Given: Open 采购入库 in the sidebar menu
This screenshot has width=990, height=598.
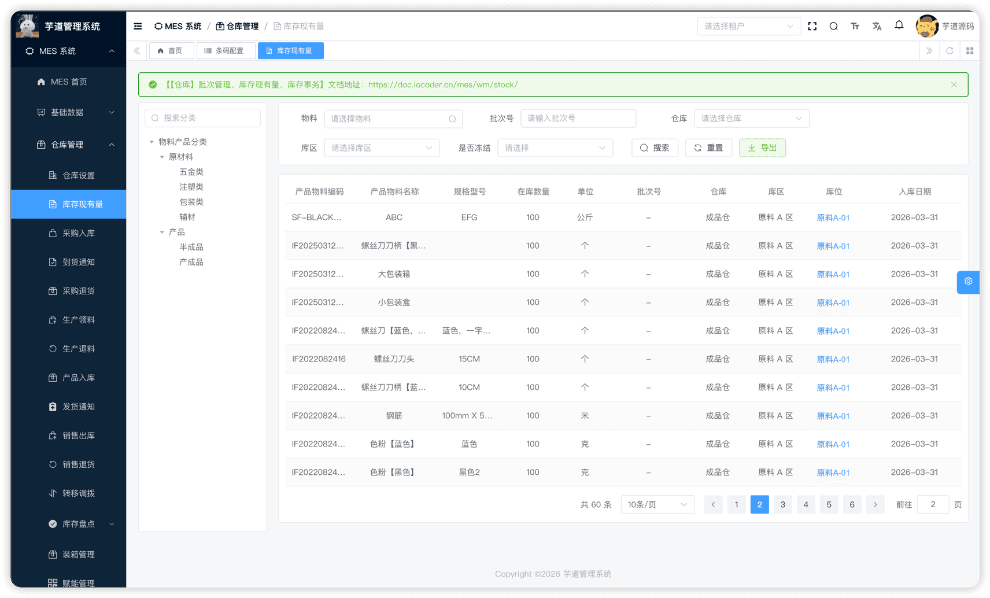Looking at the screenshot, I should pos(79,233).
